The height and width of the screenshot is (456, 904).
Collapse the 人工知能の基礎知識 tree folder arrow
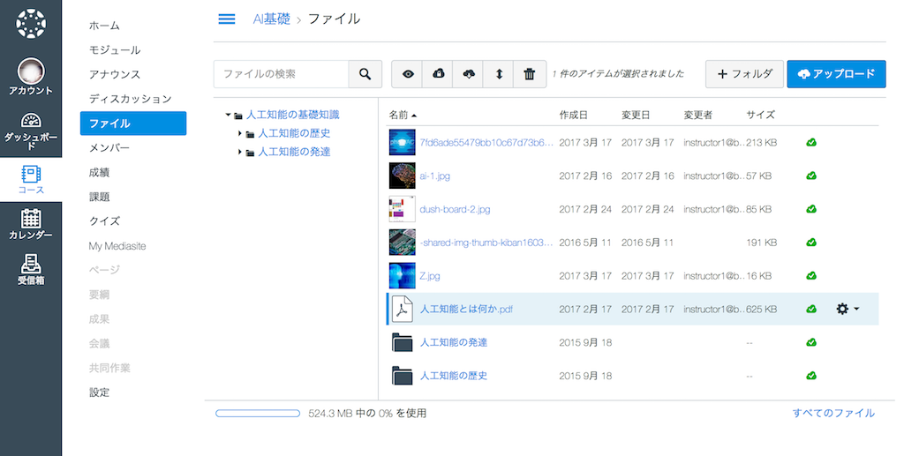coord(229,116)
